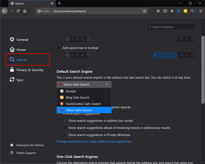Show sidebars with the toolbar icon
205x164 pixels.
[x=165, y=11]
